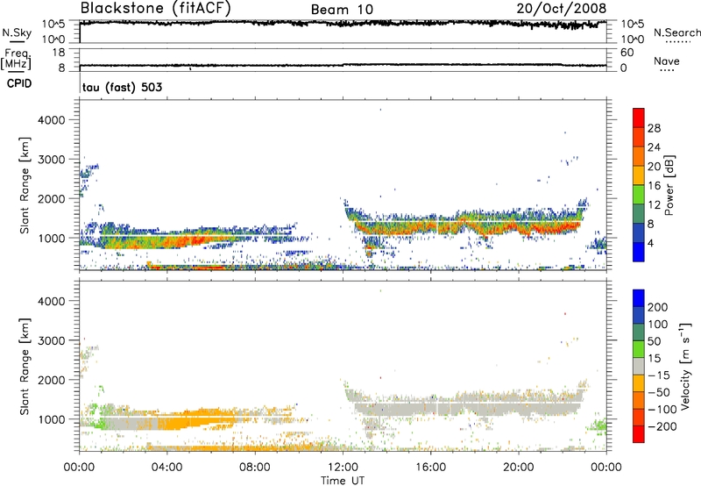Click the velocity colorbar '-50' tick value
Screen dimensions: 701x486
click(659, 392)
